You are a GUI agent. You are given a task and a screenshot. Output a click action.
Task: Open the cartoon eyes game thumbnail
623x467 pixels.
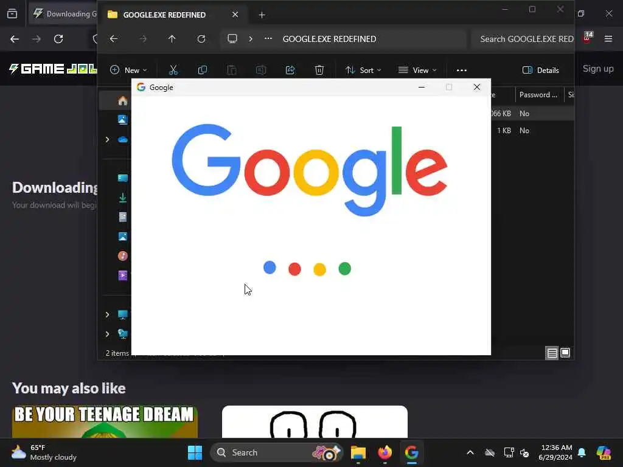click(x=315, y=422)
